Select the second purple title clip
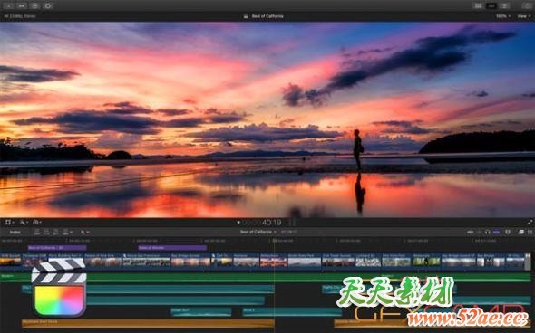 (x=172, y=248)
